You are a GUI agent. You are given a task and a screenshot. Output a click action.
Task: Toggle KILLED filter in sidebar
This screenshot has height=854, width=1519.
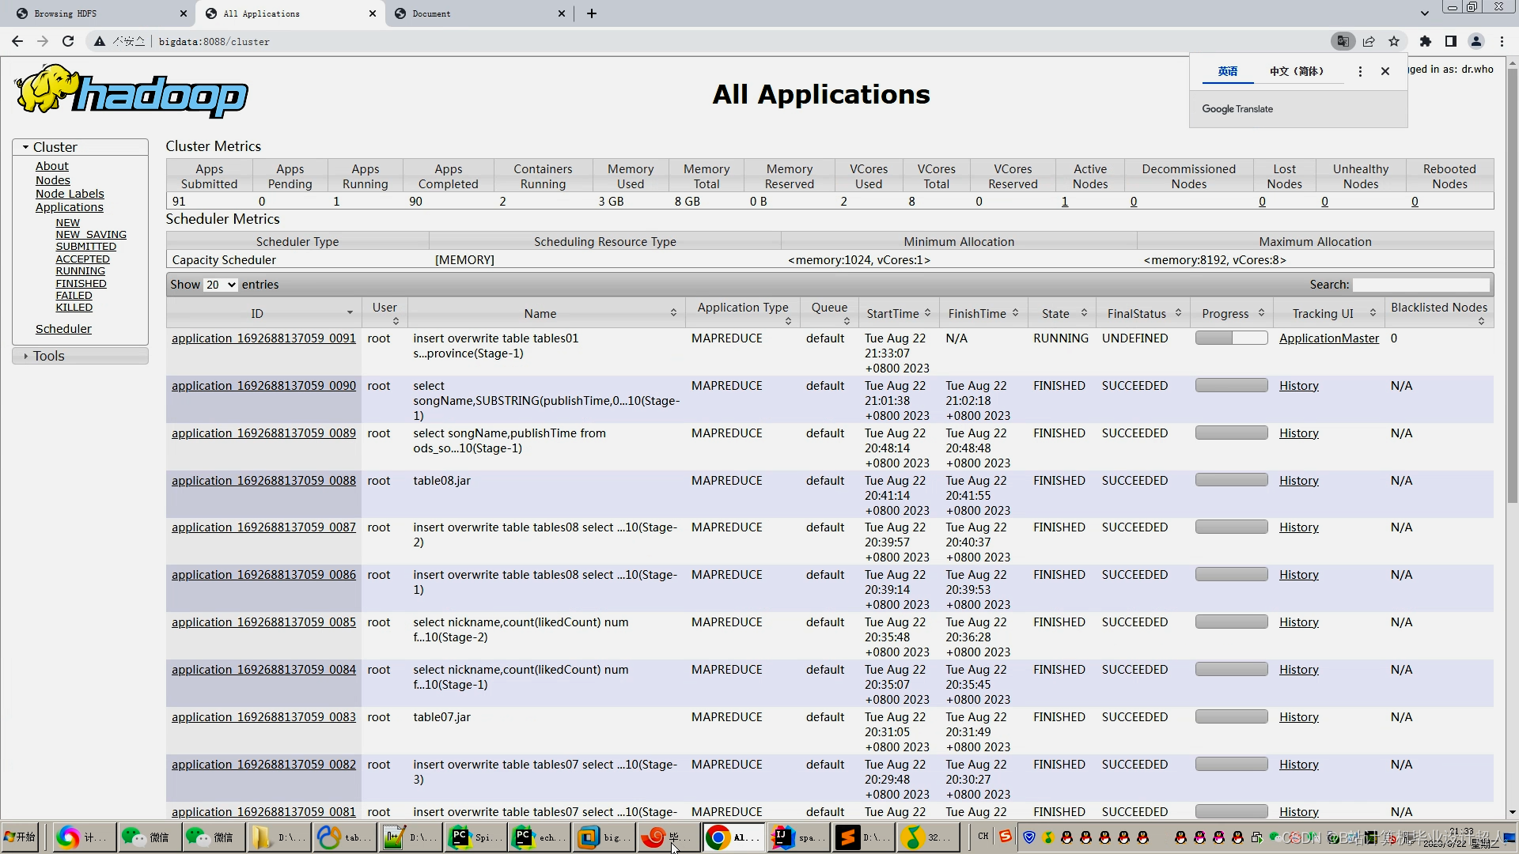click(x=73, y=307)
